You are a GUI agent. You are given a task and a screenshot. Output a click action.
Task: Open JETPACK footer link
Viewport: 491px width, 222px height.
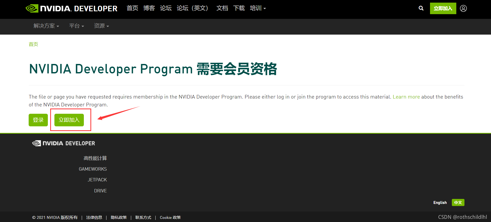pos(97,180)
